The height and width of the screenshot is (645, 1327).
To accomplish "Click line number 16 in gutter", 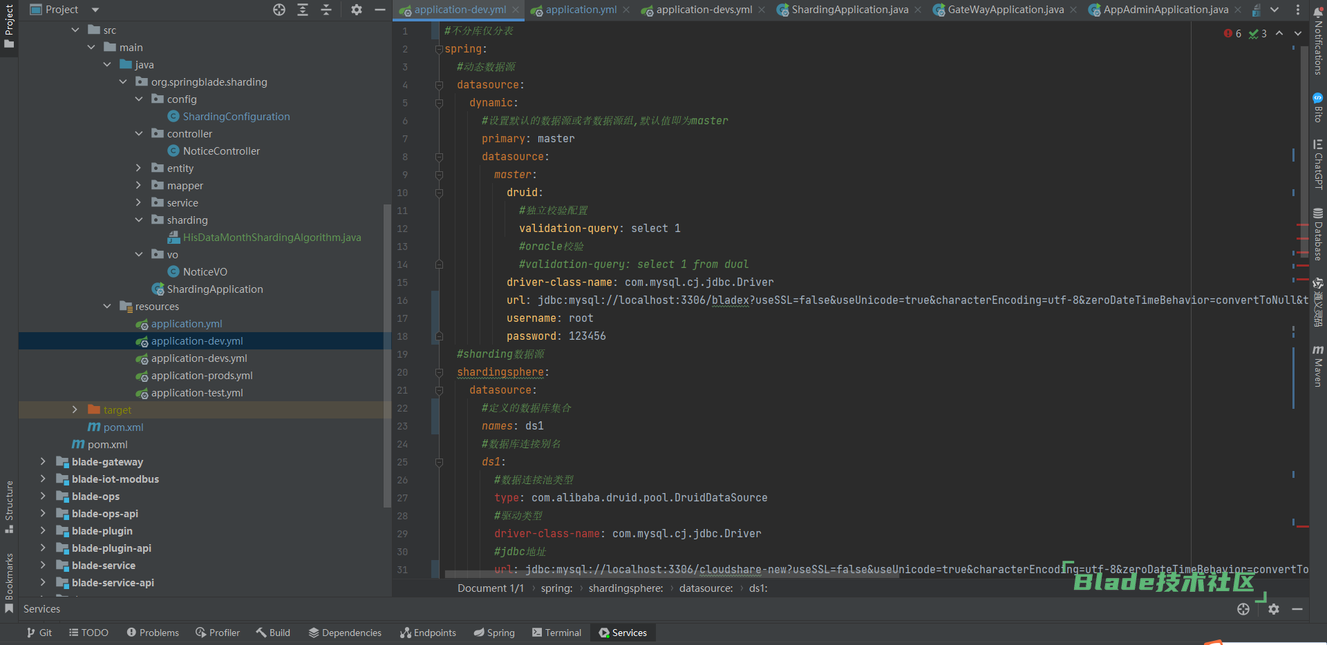I will [x=402, y=300].
